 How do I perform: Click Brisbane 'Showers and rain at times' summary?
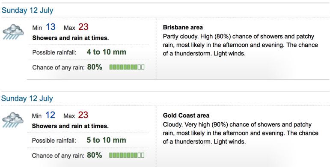pos(71,38)
